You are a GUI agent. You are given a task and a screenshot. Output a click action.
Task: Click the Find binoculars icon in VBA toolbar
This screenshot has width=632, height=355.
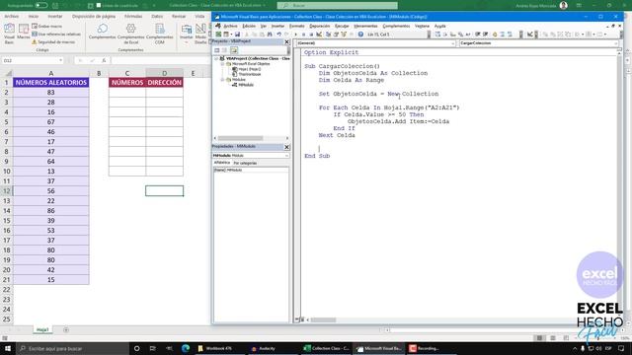pos(270,35)
